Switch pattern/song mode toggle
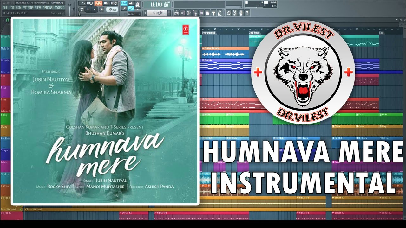406x228 pixels. (82, 9)
